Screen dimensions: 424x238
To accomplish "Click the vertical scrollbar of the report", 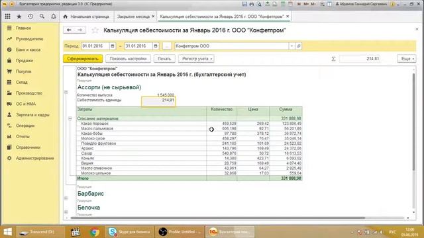I will [x=413, y=122].
